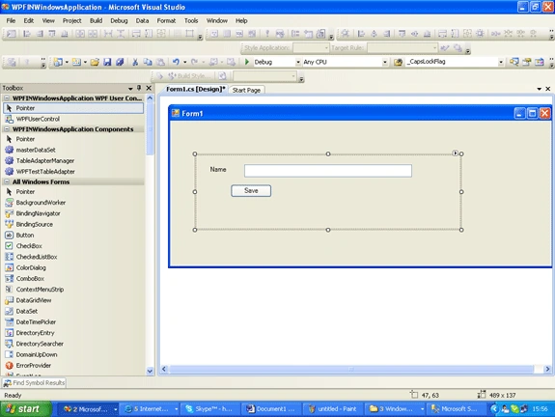Image resolution: width=555 pixels, height=417 pixels.
Task: Click the Copy toolbar icon
Action: coord(148,63)
